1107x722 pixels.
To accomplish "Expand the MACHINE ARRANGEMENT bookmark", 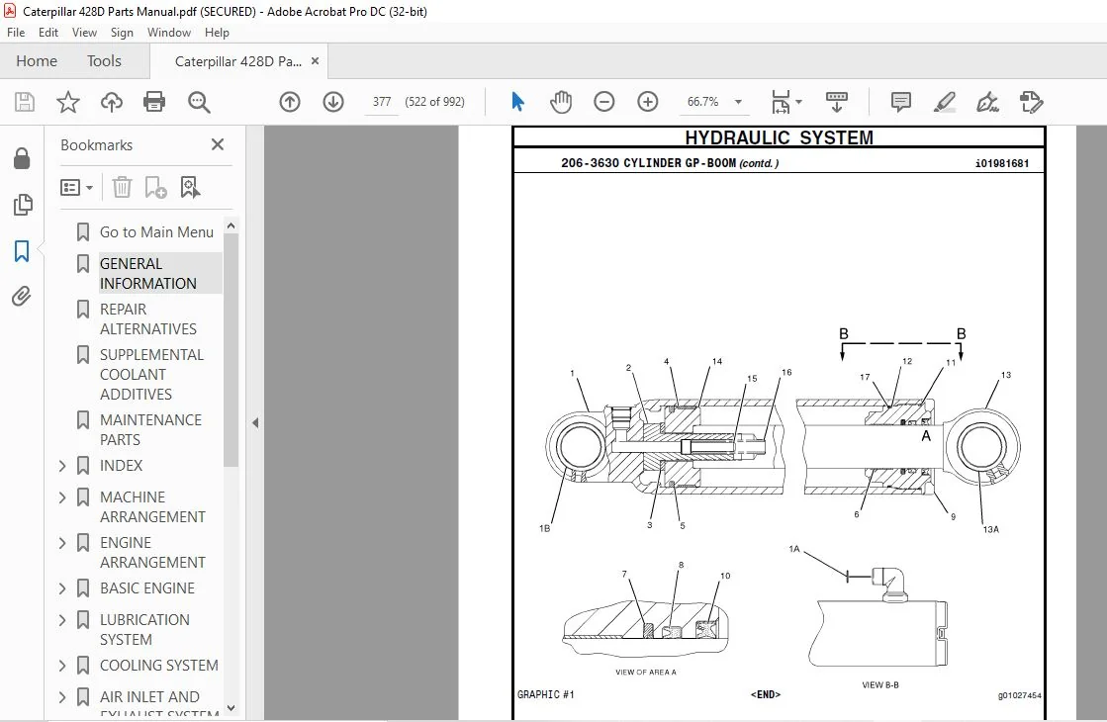I will pos(62,497).
